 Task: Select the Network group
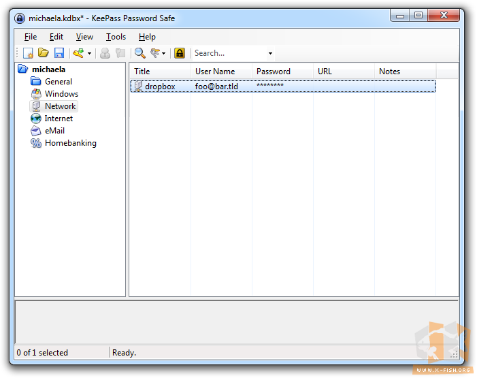point(61,106)
